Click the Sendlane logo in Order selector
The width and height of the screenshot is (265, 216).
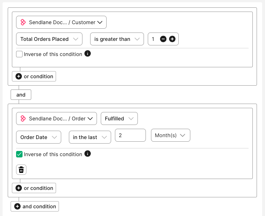(23, 118)
